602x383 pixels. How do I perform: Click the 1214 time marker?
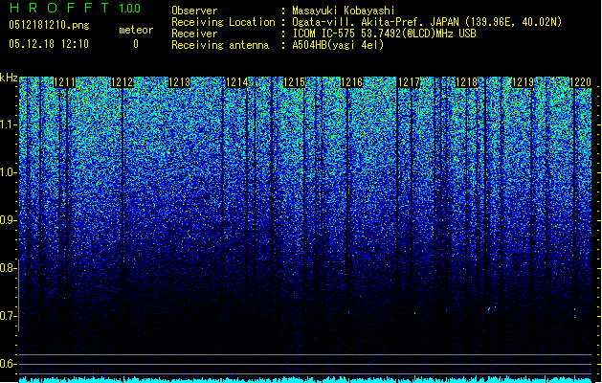click(237, 82)
